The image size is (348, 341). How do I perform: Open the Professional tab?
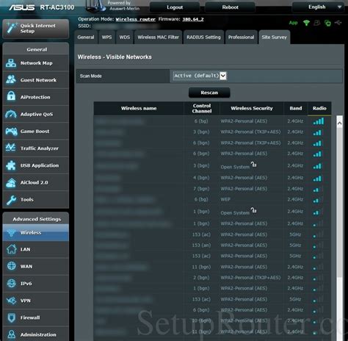(241, 37)
